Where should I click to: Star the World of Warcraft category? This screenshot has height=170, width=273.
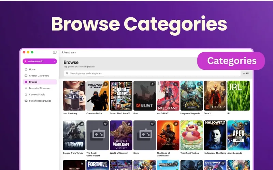(129, 124)
